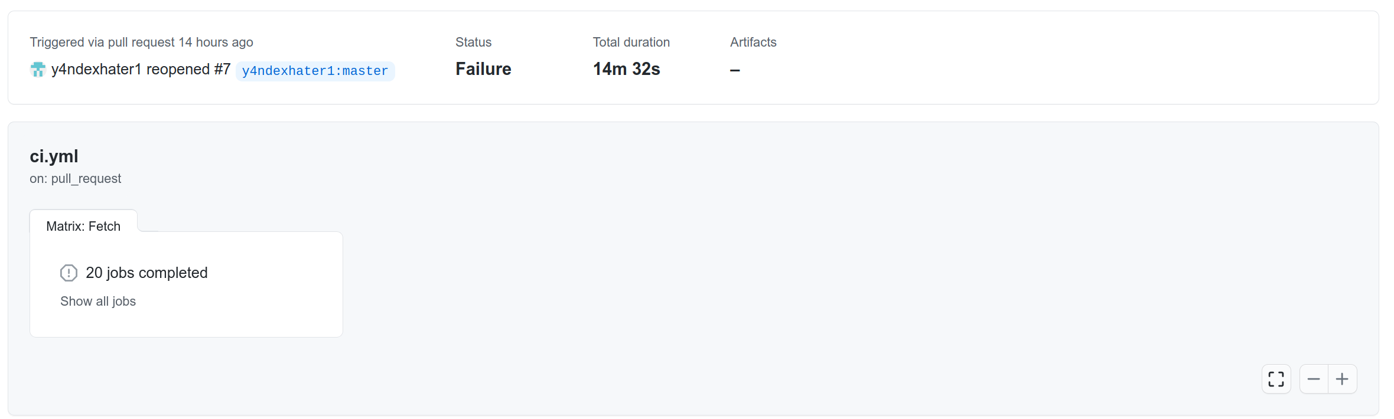The image size is (1394, 419).
Task: Select the Matrix: Fetch tab
Action: coord(83,226)
